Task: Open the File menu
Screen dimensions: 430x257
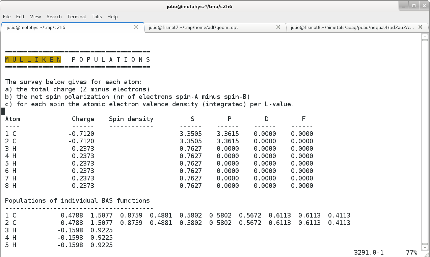Action: coord(7,17)
